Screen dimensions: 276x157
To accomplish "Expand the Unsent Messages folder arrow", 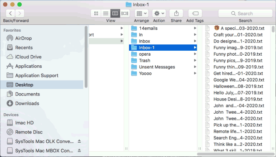I will click(x=195, y=67).
